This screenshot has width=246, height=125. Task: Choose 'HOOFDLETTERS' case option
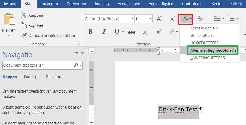210,43
